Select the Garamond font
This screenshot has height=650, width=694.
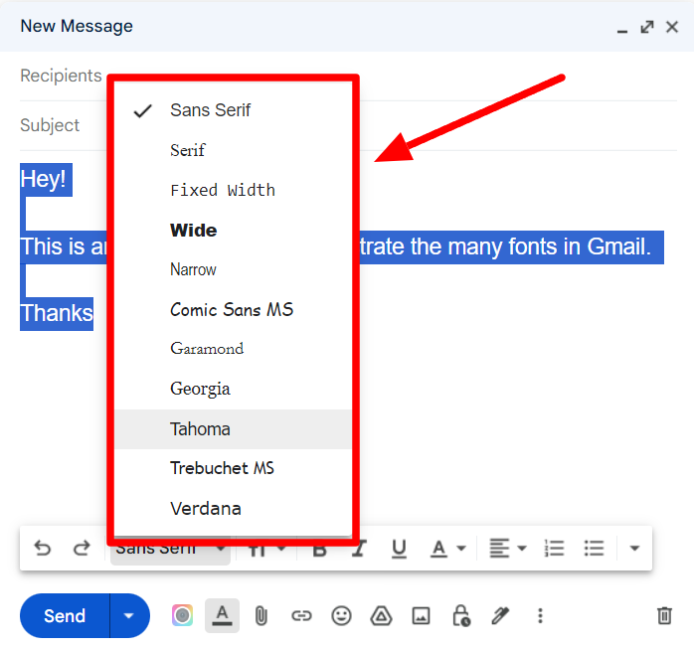pos(233,349)
